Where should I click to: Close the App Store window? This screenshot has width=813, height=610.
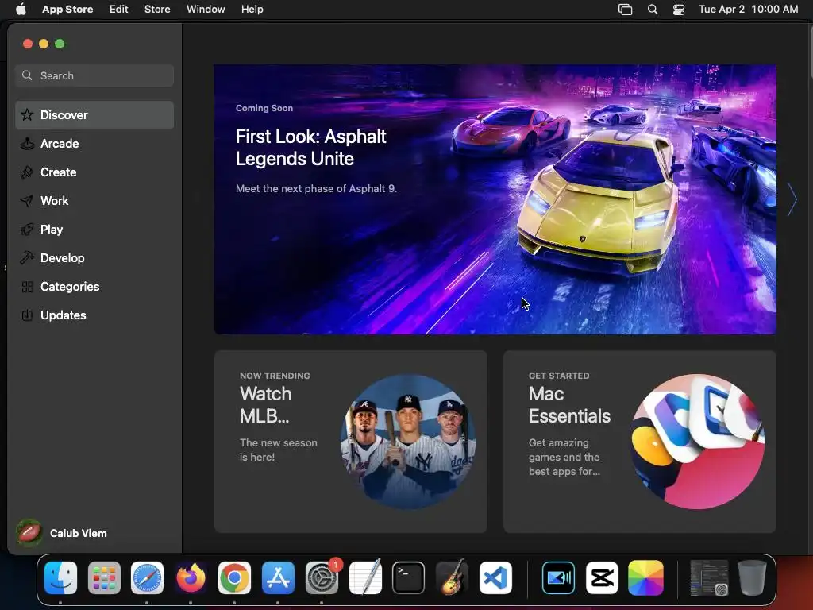pyautogui.click(x=28, y=44)
